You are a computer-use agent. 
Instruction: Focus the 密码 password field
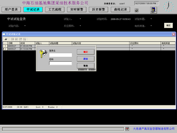[x=60, y=63]
